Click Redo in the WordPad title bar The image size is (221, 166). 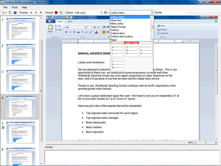(x=60, y=17)
